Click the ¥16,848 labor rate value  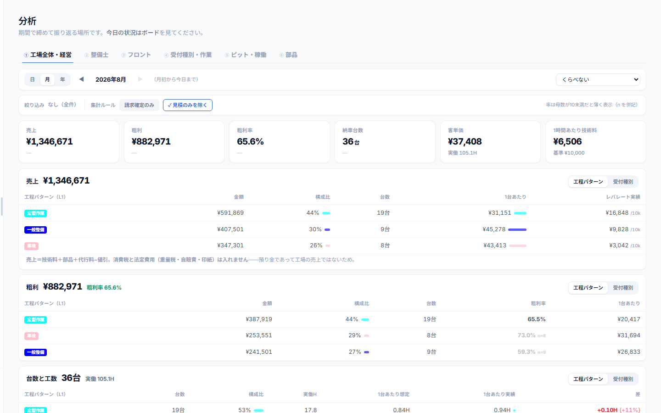tap(617, 213)
